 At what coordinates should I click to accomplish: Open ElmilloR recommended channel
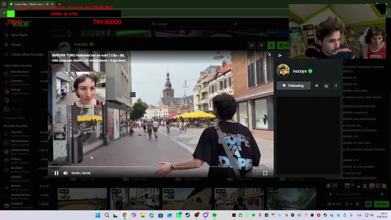pyautogui.click(x=26, y=205)
